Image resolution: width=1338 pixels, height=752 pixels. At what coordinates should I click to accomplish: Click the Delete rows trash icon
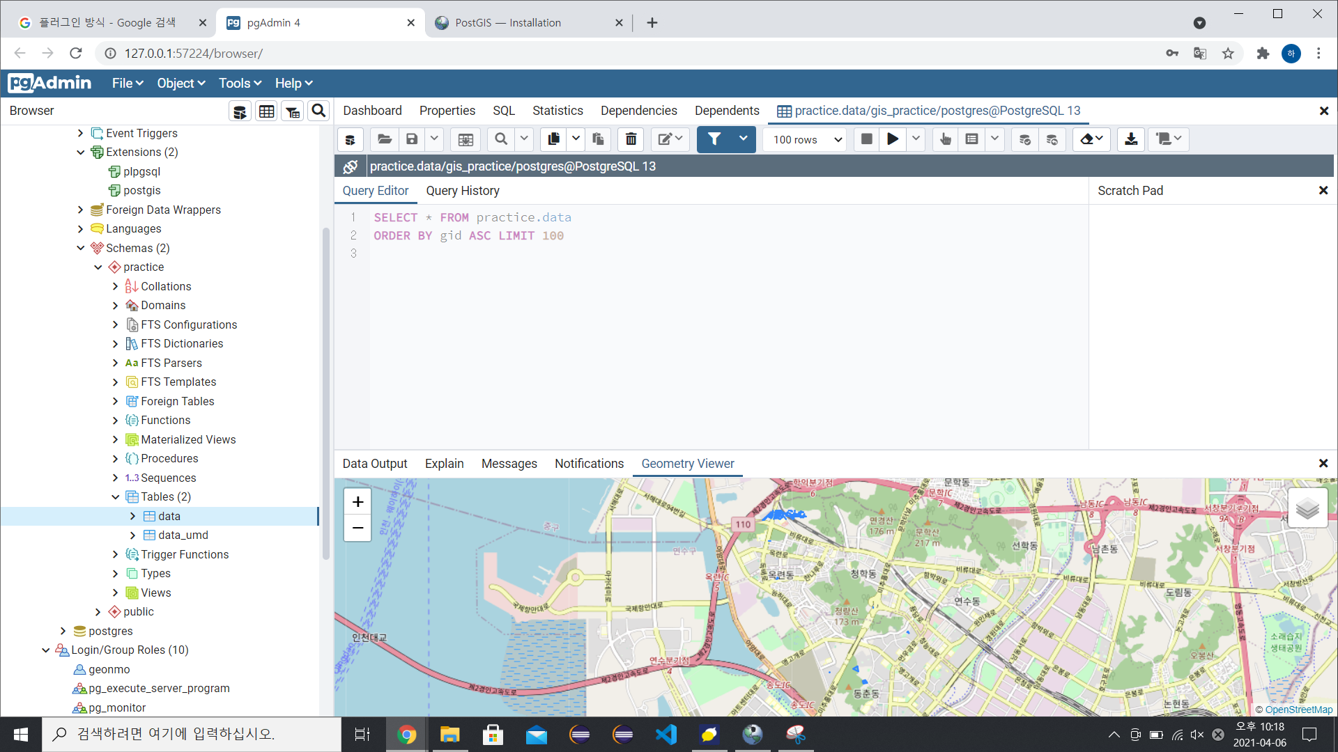click(631, 139)
